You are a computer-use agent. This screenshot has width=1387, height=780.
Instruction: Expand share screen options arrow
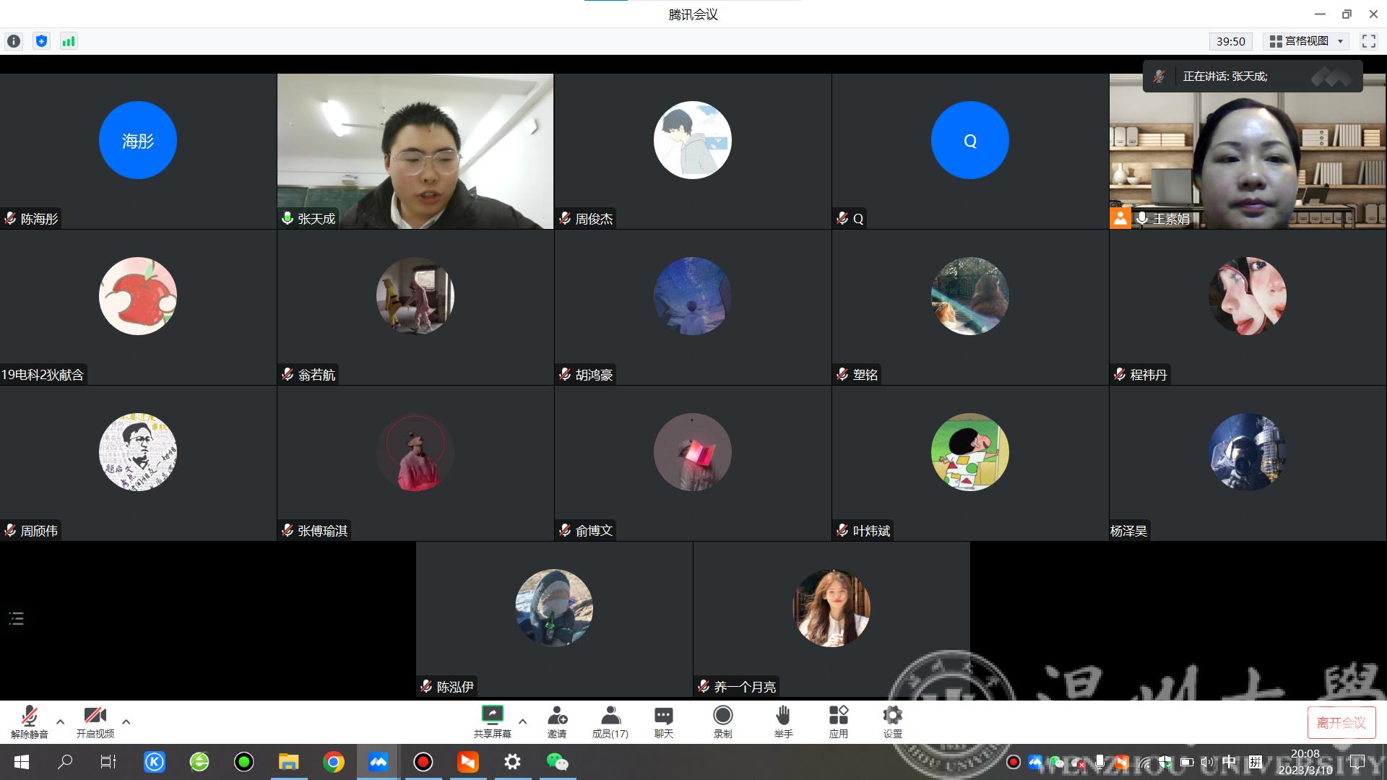coord(523,721)
